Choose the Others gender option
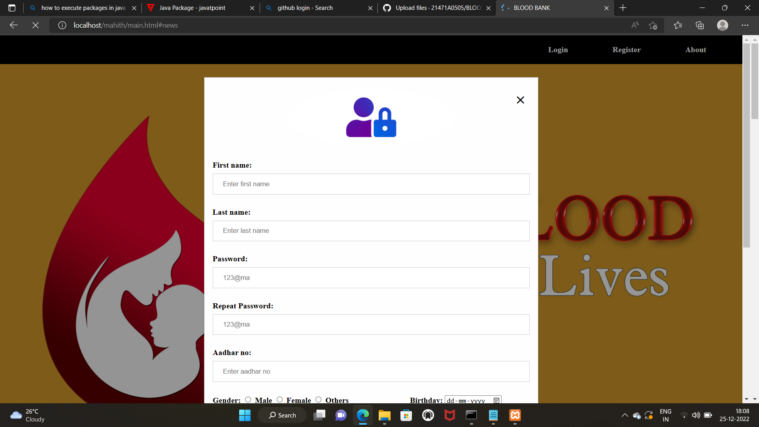 click(x=318, y=400)
